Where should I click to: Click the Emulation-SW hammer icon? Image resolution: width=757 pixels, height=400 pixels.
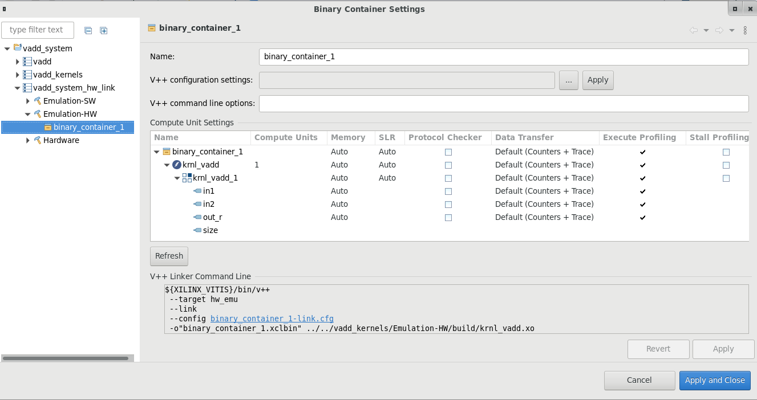(38, 101)
